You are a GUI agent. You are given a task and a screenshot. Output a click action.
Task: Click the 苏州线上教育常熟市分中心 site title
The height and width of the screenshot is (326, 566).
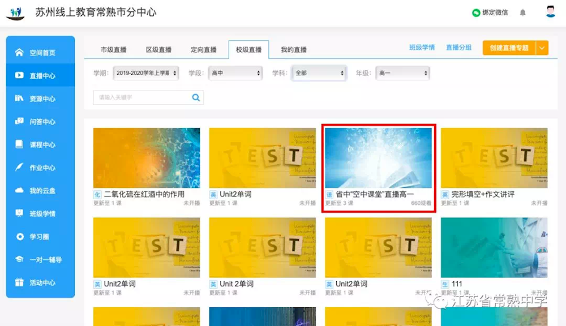pos(96,12)
